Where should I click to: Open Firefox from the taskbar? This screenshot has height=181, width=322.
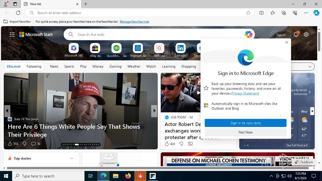pyautogui.click(x=128, y=176)
